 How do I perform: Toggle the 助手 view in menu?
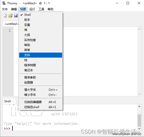[40, 20]
